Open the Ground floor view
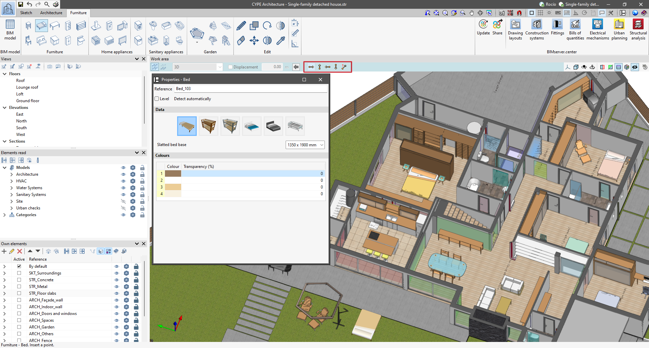649x348 pixels. pyautogui.click(x=28, y=101)
